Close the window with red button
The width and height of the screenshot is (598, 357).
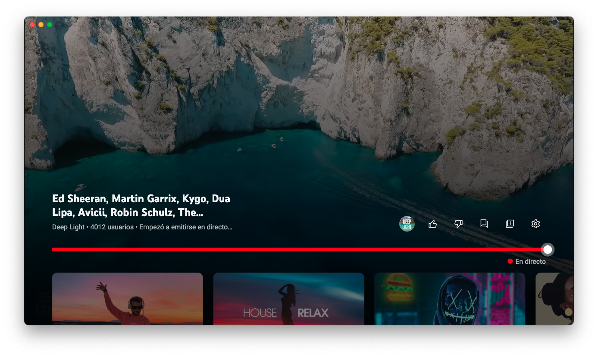point(32,25)
